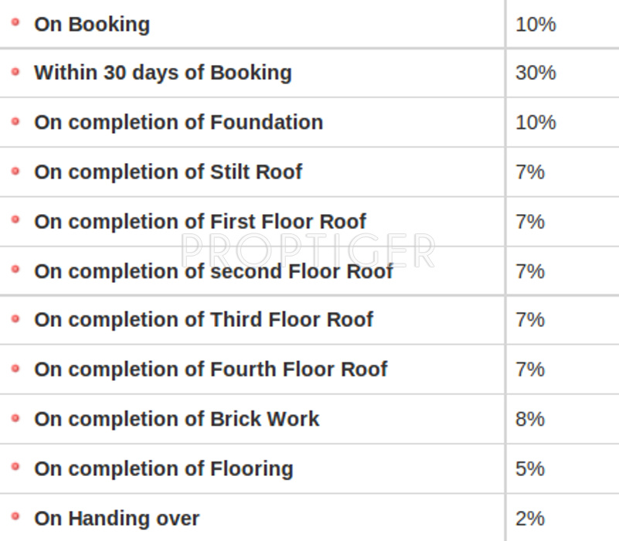Select the 5% Flooring percentage

(530, 468)
